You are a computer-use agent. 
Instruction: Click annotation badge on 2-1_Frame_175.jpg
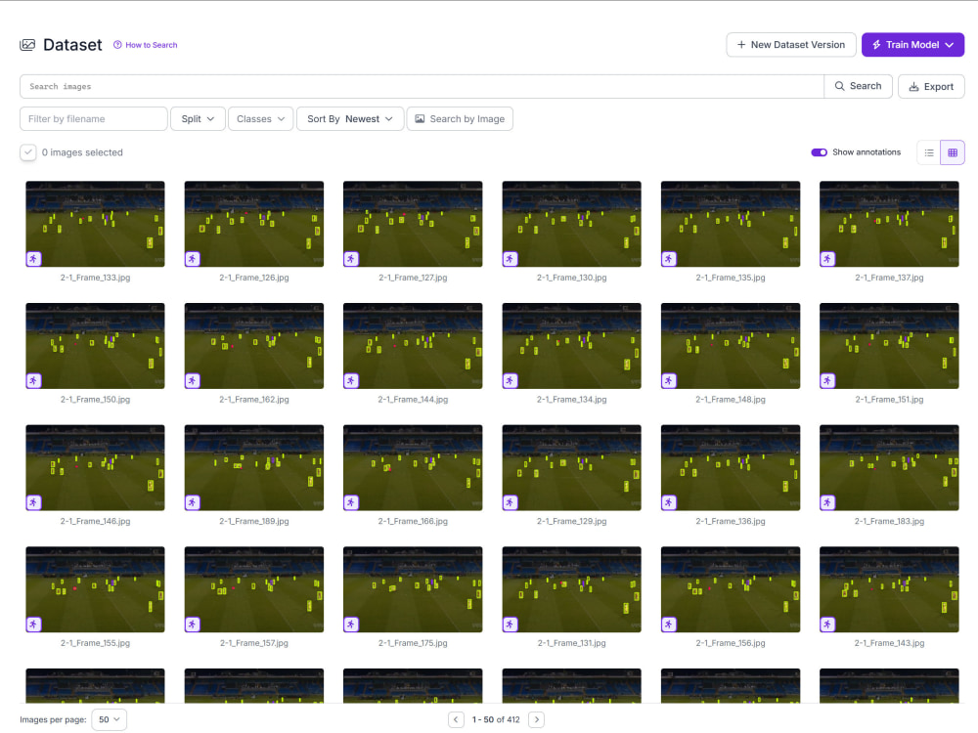351,624
